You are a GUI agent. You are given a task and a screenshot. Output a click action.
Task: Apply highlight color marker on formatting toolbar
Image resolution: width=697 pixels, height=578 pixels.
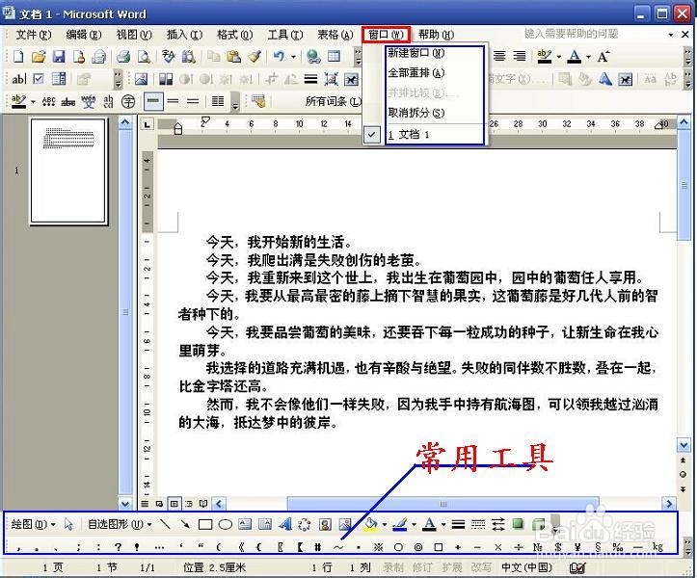pyautogui.click(x=545, y=57)
